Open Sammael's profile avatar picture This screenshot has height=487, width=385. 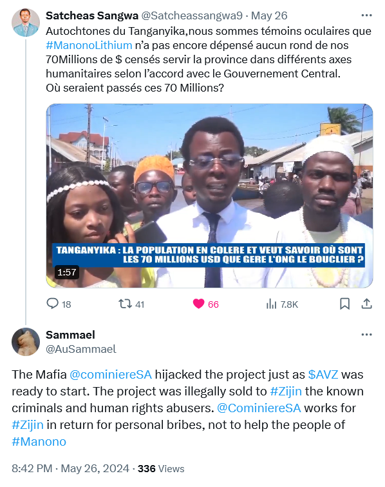point(26,342)
